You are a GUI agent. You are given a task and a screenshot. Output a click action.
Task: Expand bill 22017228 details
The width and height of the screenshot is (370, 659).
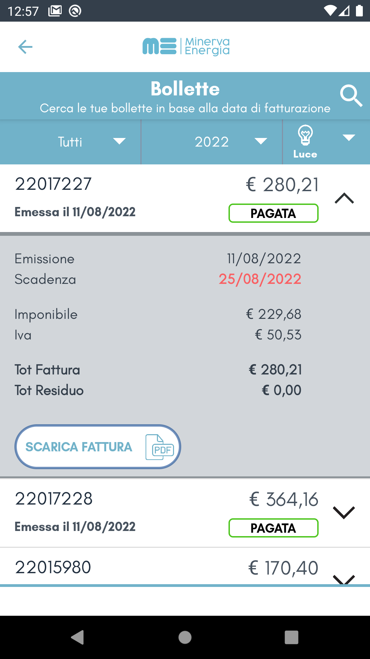point(344,512)
